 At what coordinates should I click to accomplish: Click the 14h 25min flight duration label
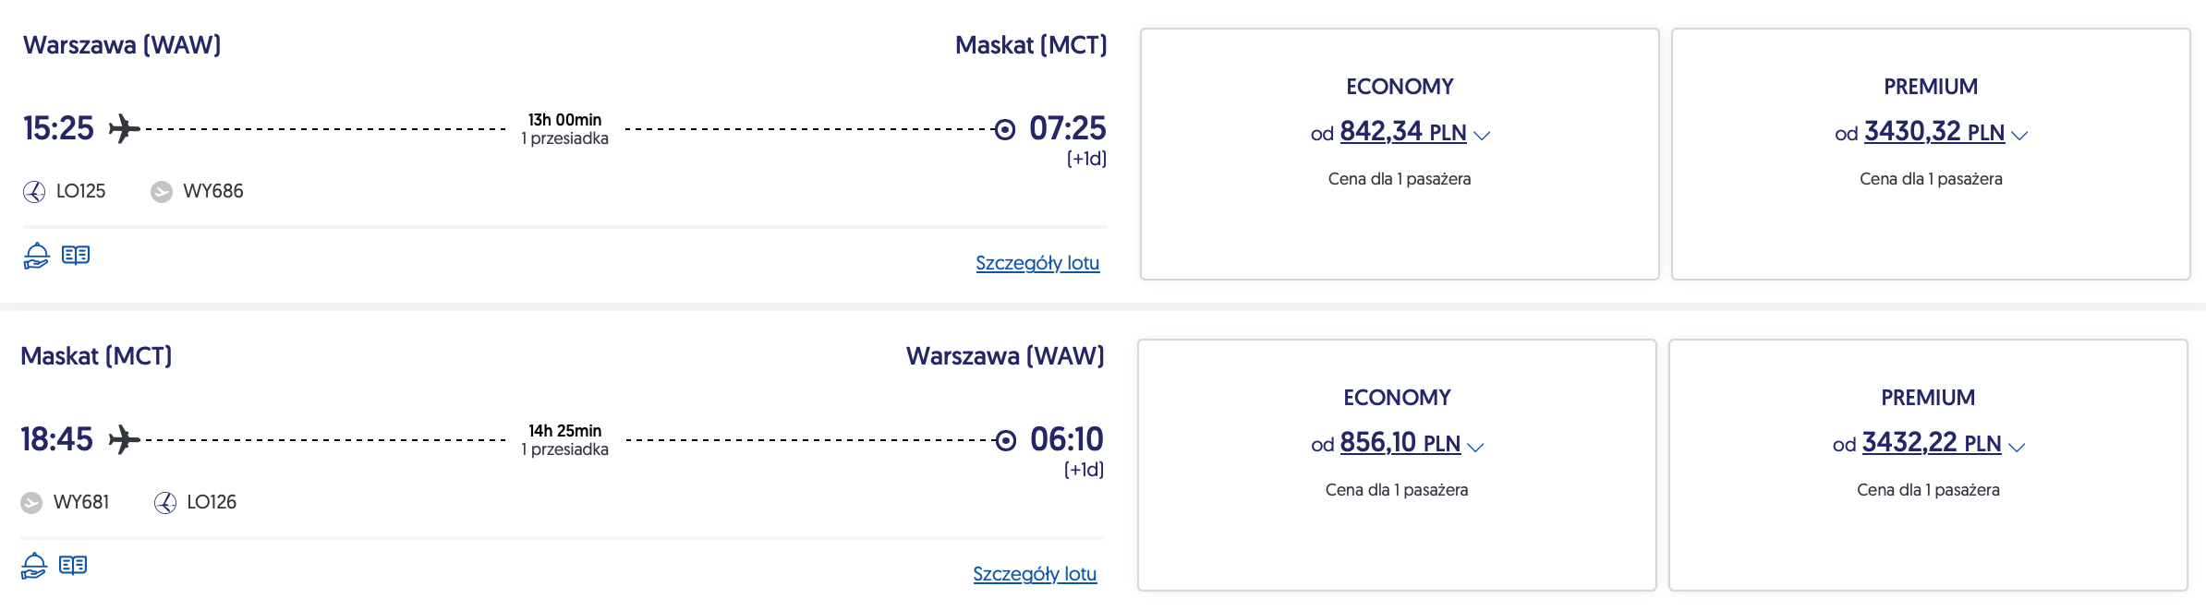point(564,431)
